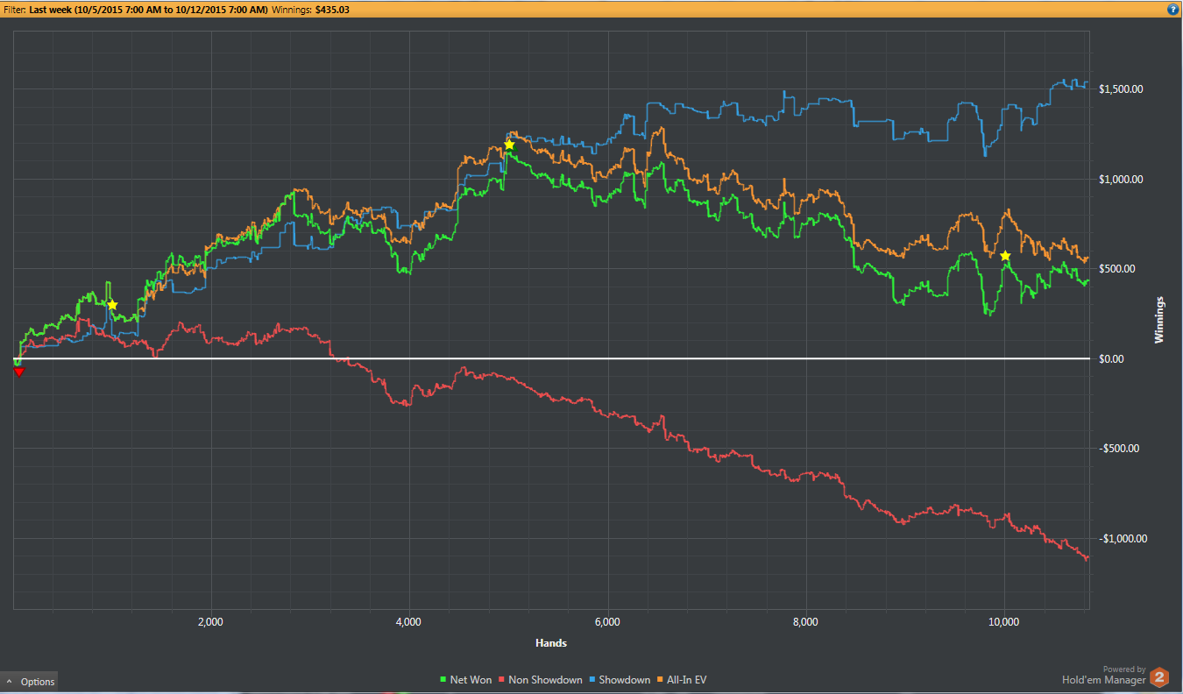Click the -$500.00 axis label
Viewport: 1183px width, 694px height.
tap(1119, 449)
